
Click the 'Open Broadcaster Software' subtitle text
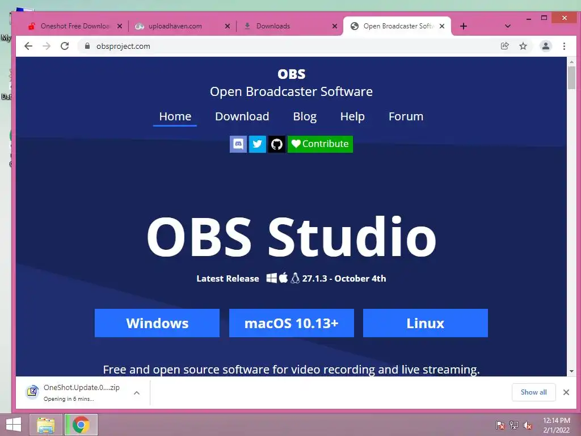[x=291, y=91]
